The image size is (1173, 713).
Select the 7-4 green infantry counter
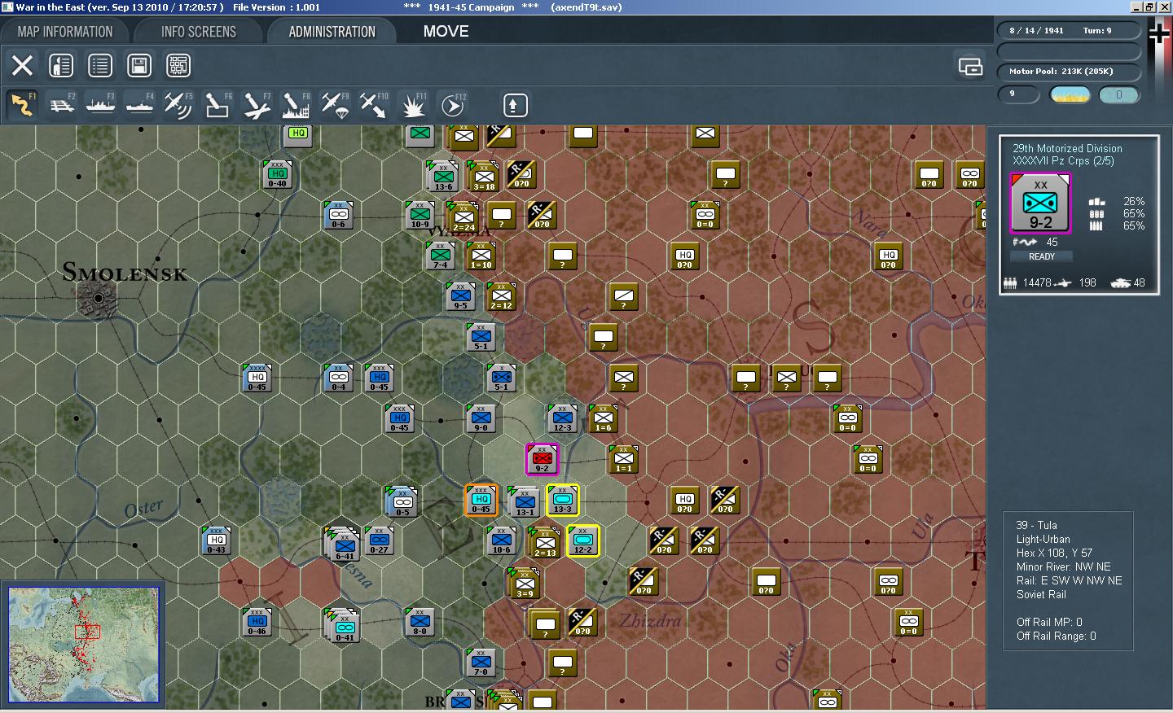pos(440,256)
